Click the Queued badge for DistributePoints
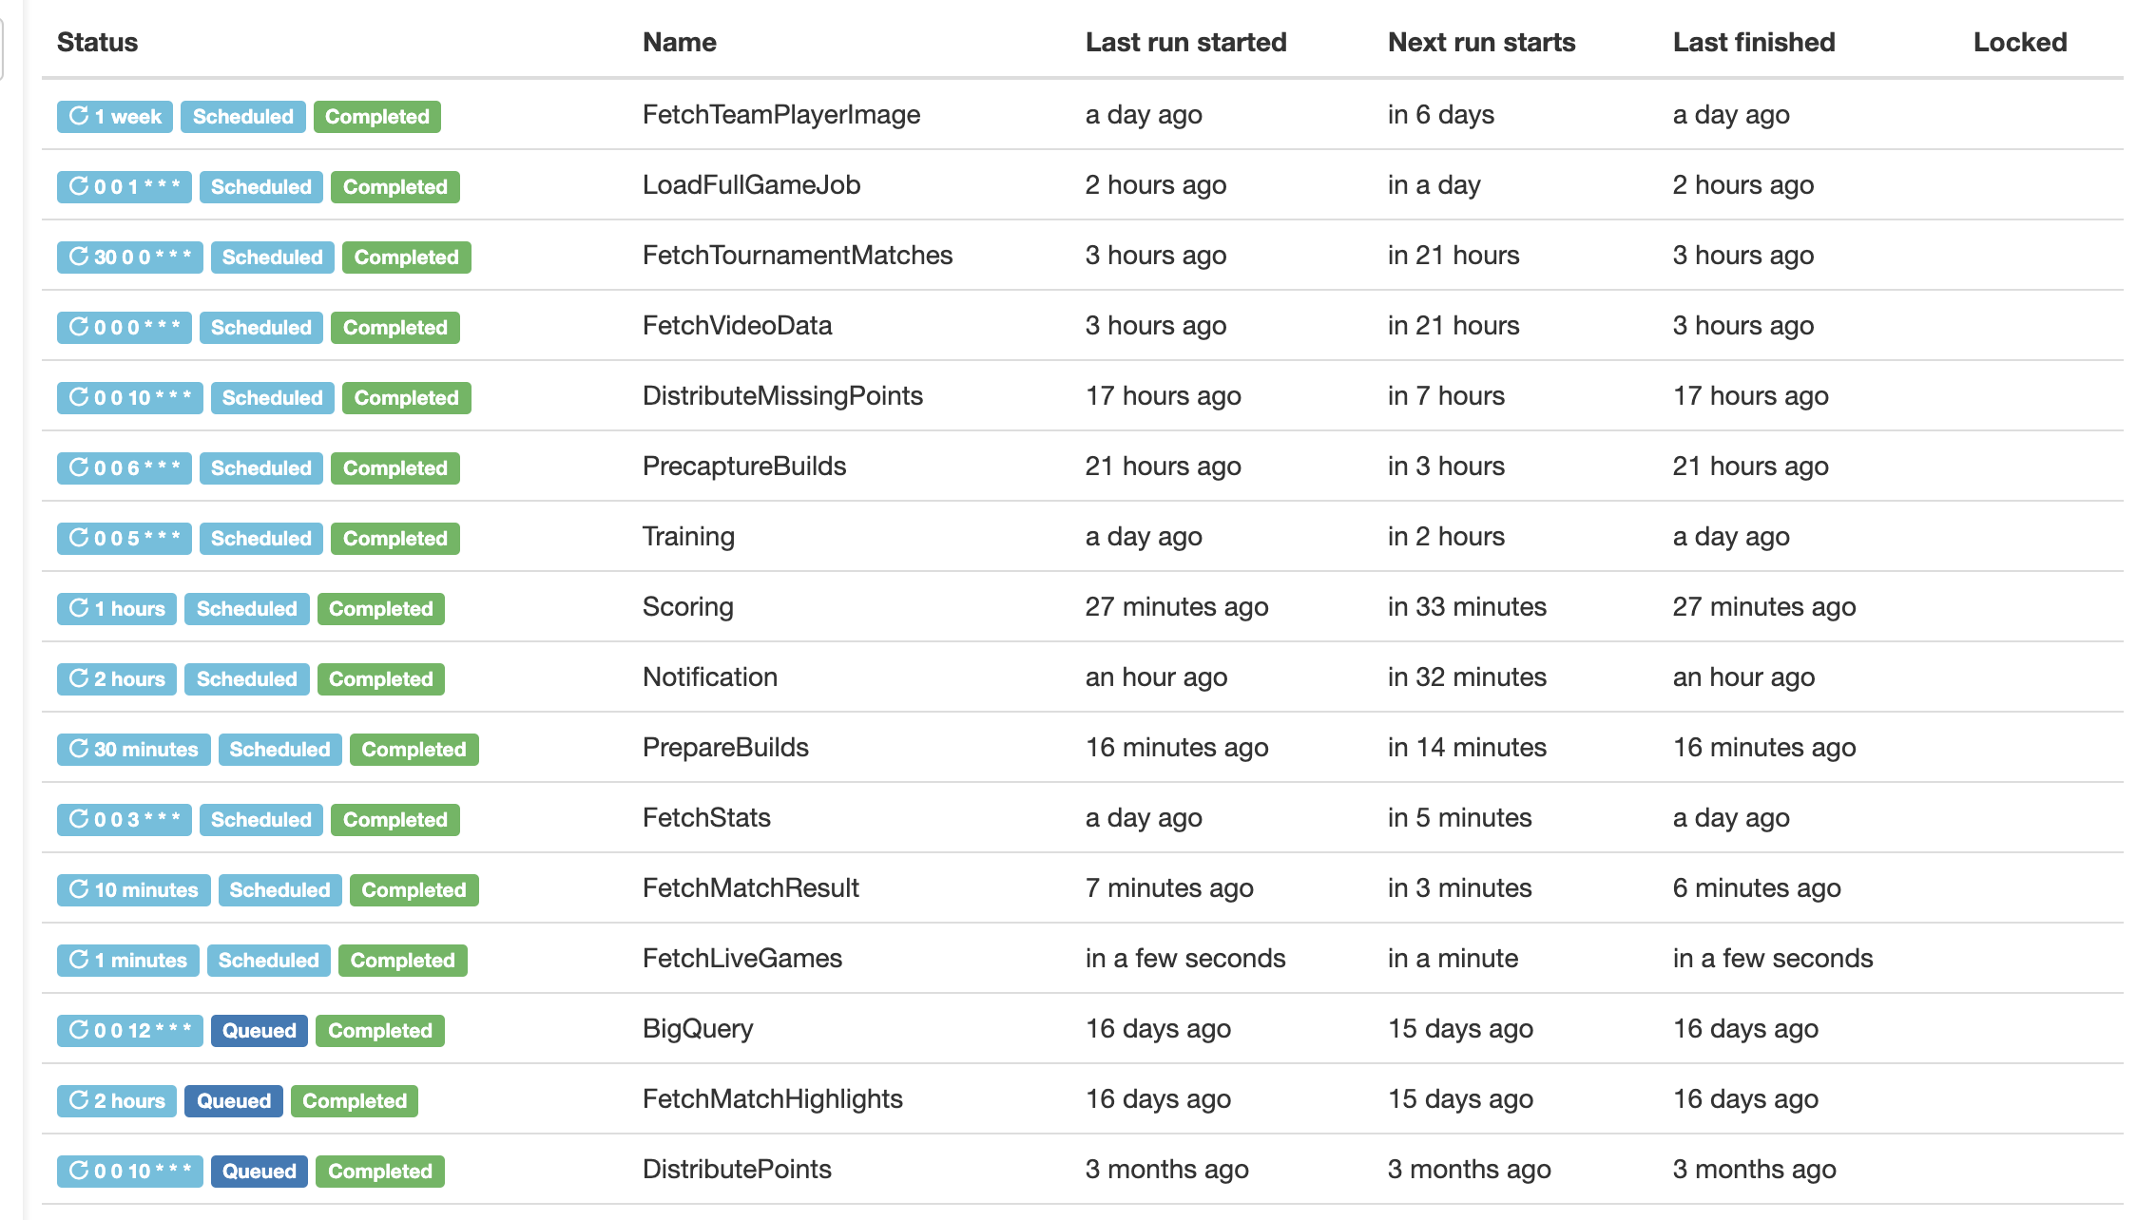Viewport: 2137px width, 1220px height. (259, 1171)
